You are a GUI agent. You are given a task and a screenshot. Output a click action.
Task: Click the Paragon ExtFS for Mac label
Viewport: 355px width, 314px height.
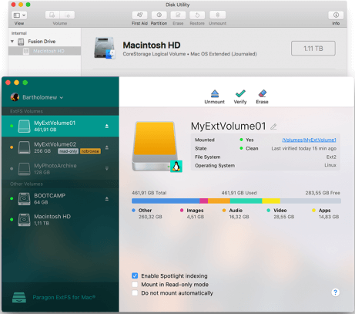64,298
